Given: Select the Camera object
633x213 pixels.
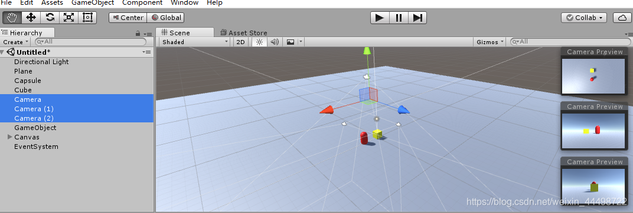Looking at the screenshot, I should (27, 99).
